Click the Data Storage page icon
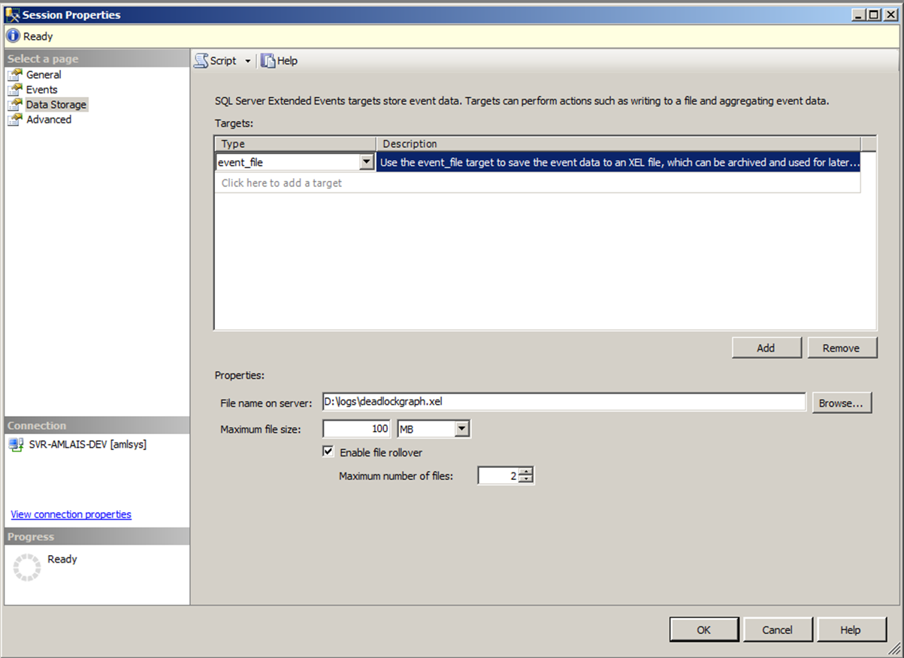Image resolution: width=904 pixels, height=658 pixels. (x=15, y=104)
